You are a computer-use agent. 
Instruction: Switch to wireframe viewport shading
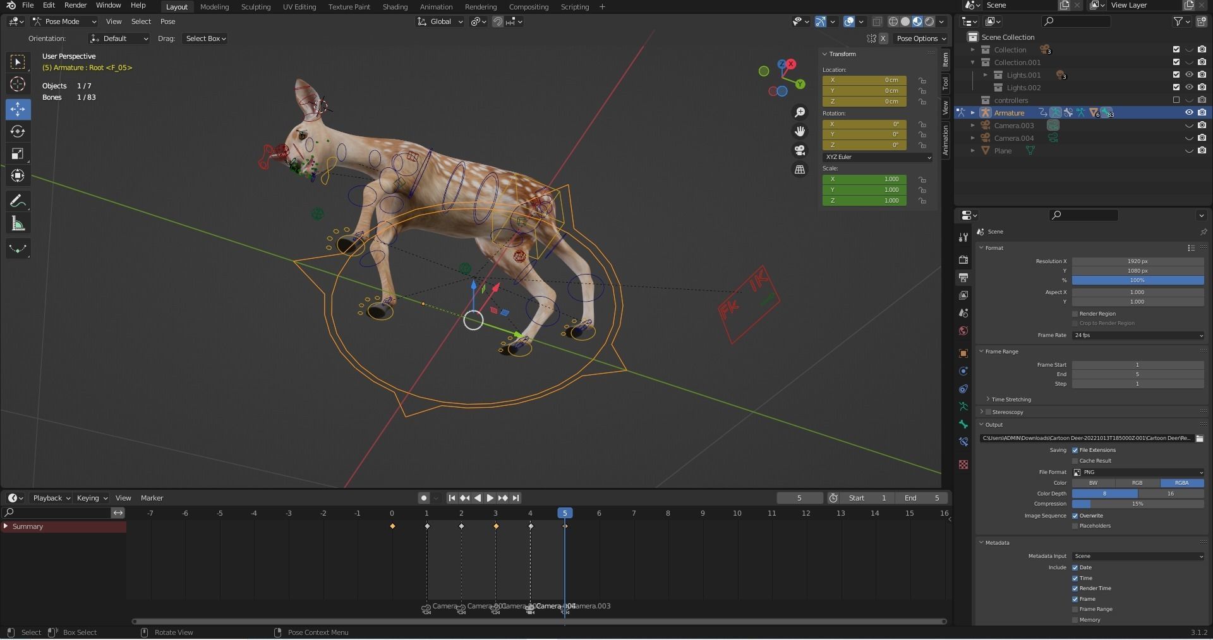[893, 21]
